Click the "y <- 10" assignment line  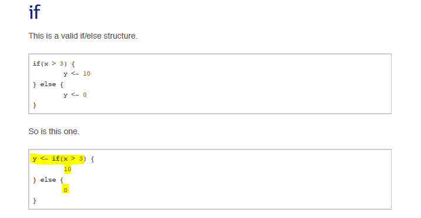point(77,74)
